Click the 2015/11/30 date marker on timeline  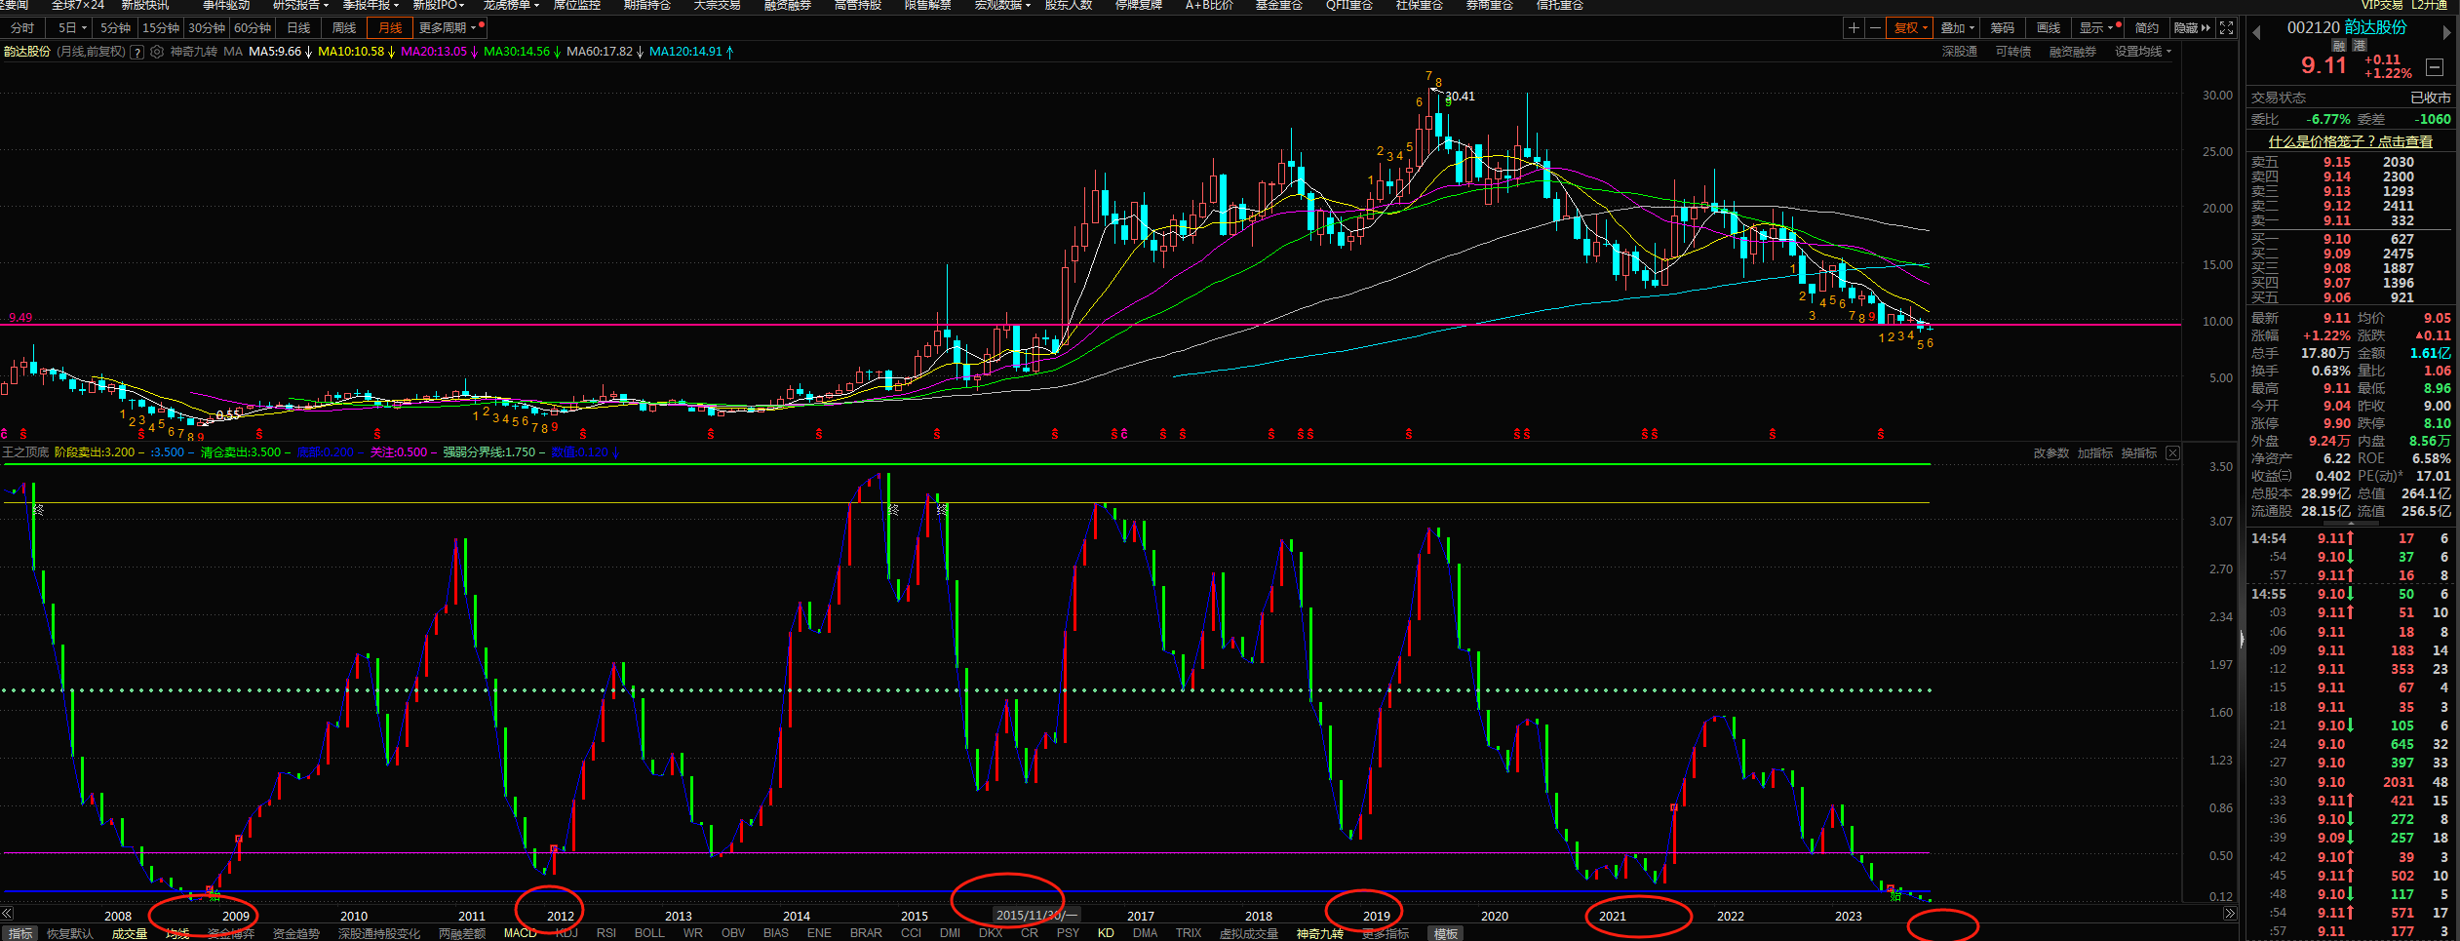[x=1036, y=915]
